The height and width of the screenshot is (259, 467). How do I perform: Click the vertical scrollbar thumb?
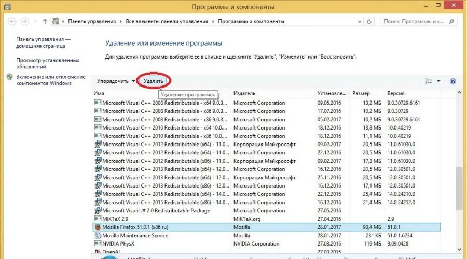pyautogui.click(x=459, y=188)
